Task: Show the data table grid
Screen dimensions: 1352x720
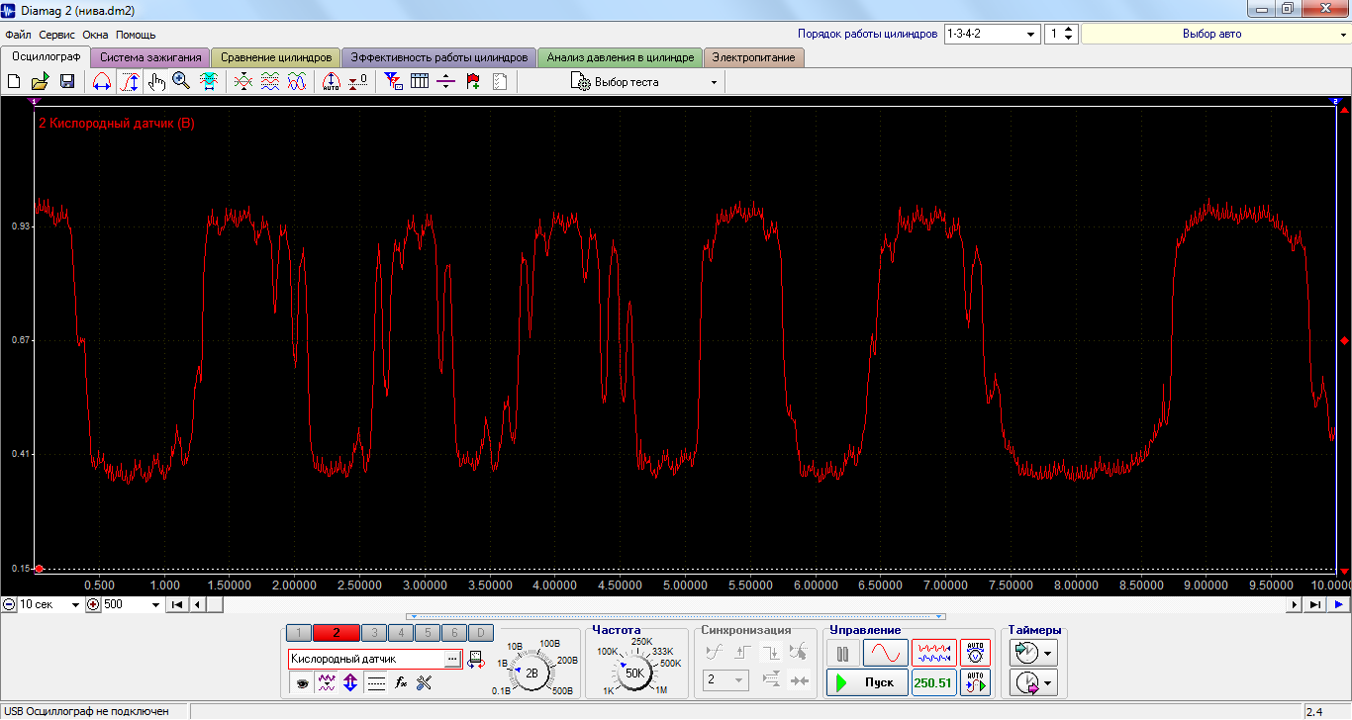Action: [x=420, y=82]
